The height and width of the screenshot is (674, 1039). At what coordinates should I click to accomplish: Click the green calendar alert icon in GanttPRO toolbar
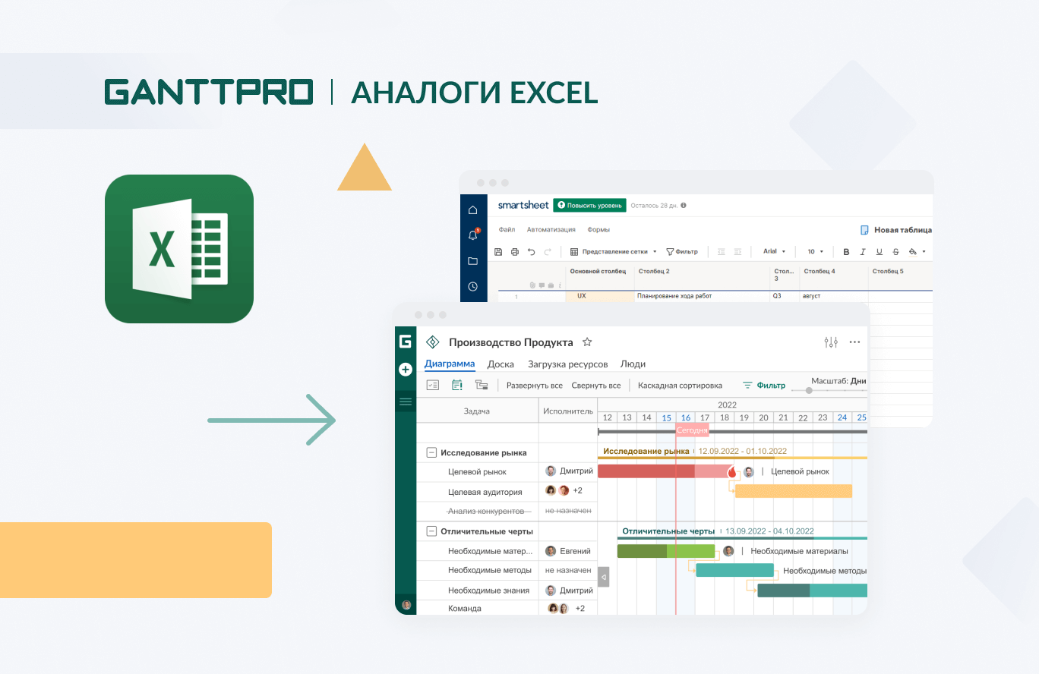click(x=457, y=385)
